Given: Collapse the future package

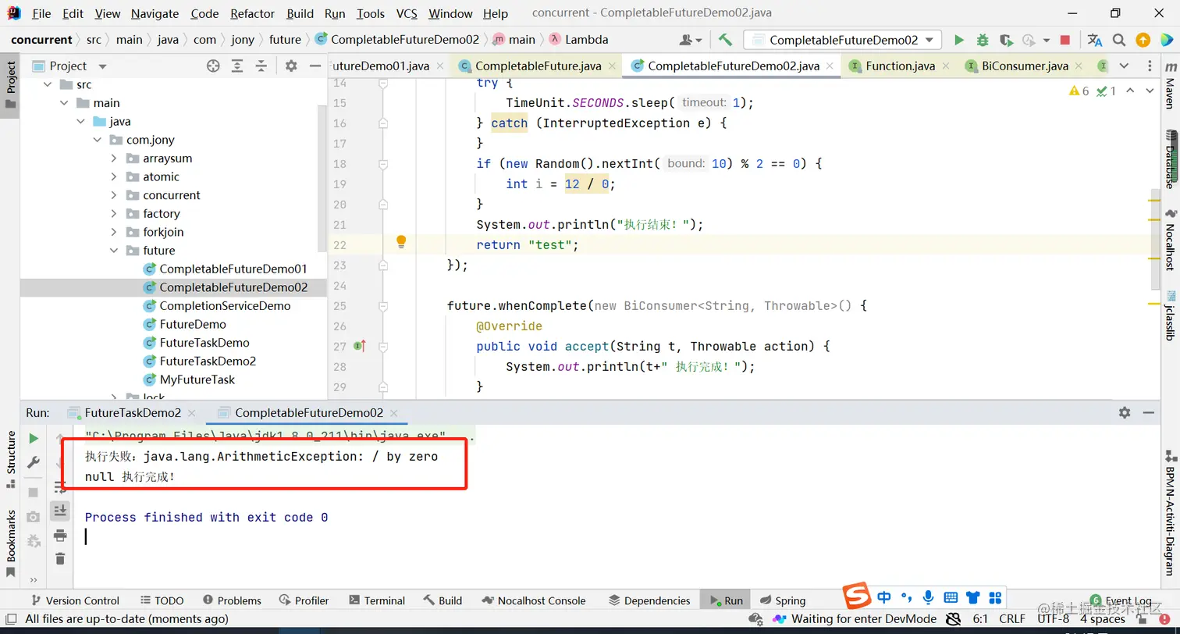Looking at the screenshot, I should click(114, 251).
